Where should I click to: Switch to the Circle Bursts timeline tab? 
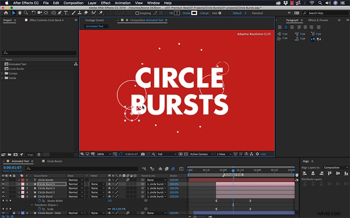[x=55, y=161]
